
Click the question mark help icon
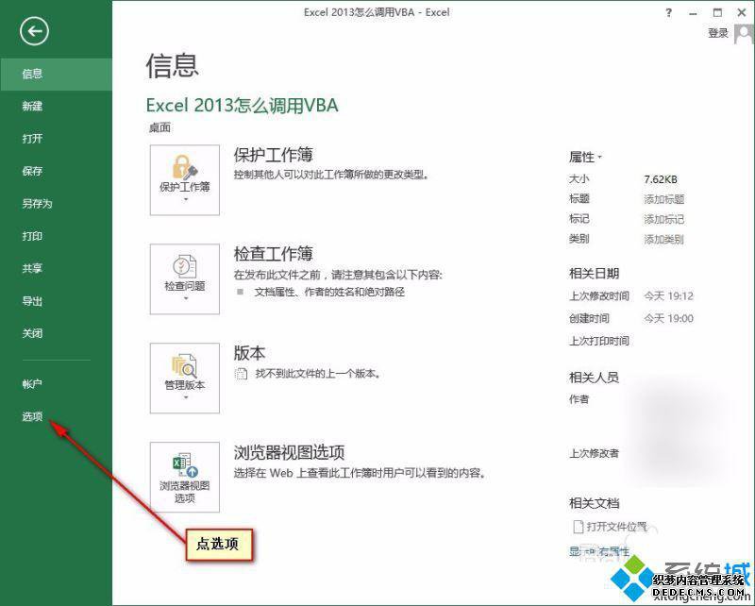pos(668,13)
